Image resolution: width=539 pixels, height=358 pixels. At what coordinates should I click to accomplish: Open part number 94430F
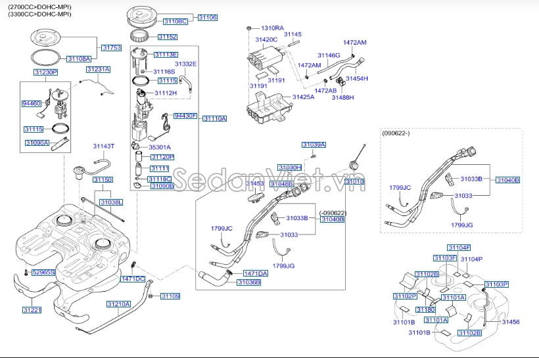185,116
